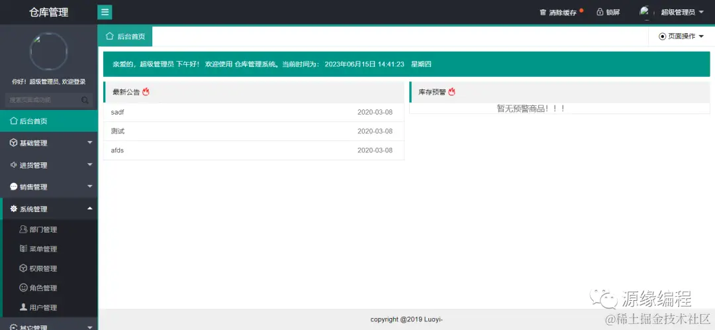This screenshot has width=715, height=330.
Task: Click the 库存预警 panel heading
Action: [x=432, y=91]
